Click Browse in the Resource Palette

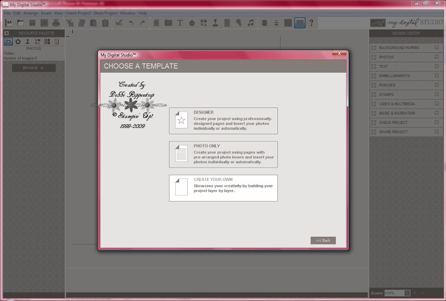pos(33,68)
